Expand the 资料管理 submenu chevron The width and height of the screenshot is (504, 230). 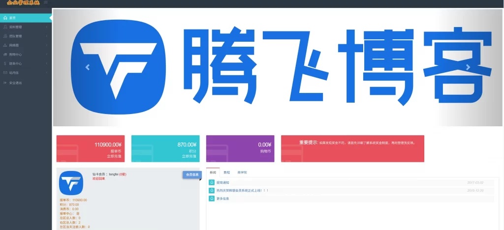click(x=47, y=27)
